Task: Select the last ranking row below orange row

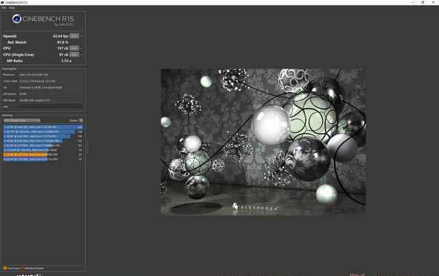Action: [43, 159]
